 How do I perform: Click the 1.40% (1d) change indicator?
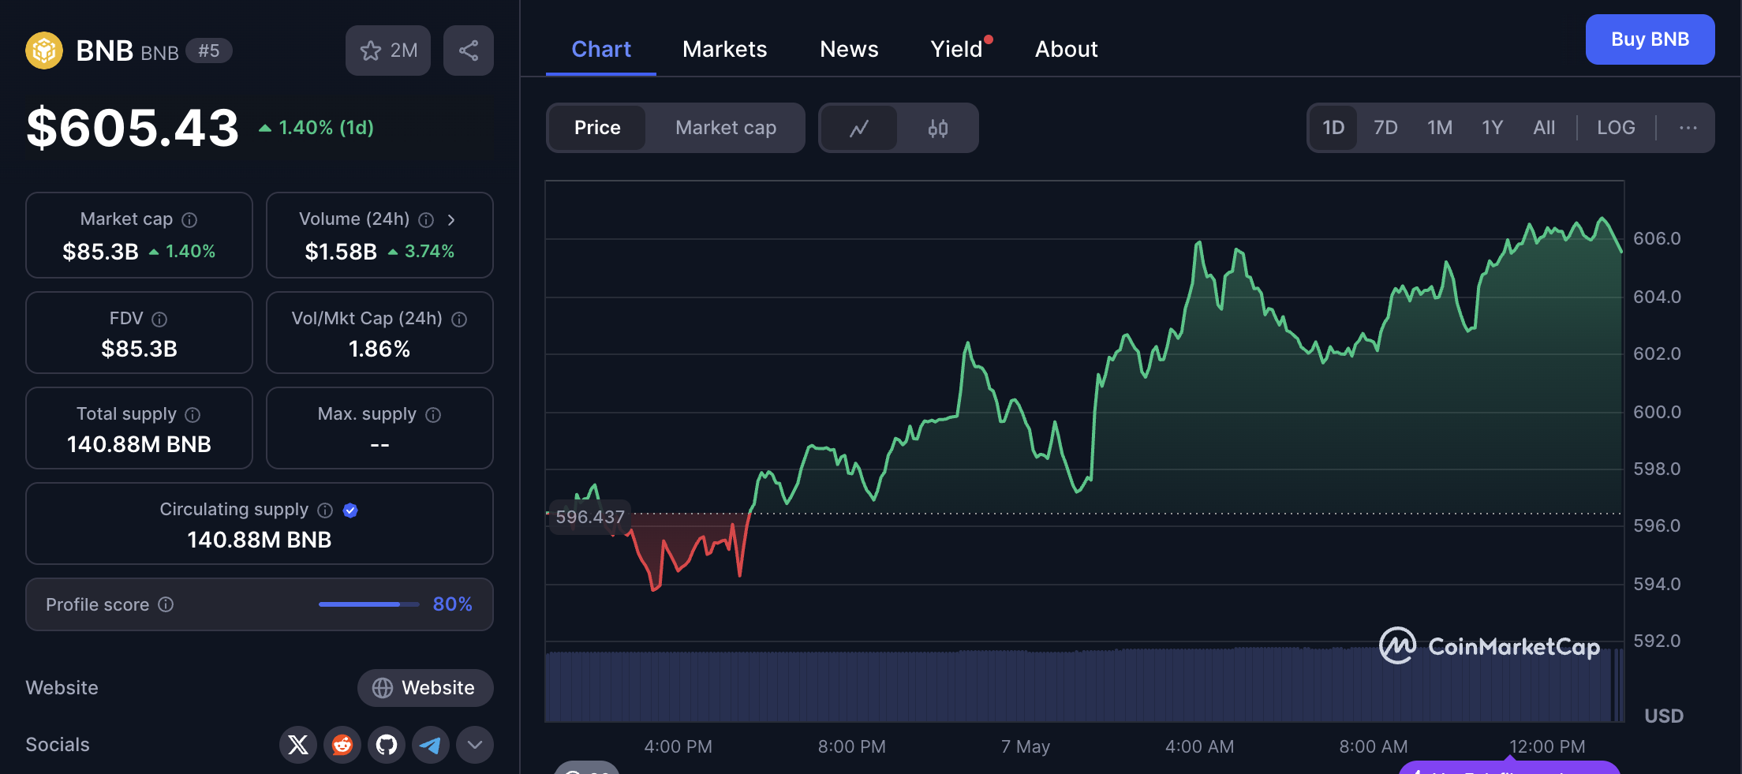click(x=316, y=128)
